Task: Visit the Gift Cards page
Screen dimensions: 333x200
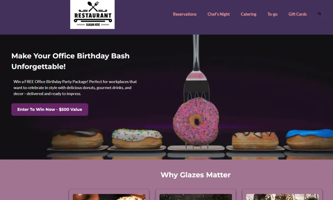Action: click(x=297, y=14)
